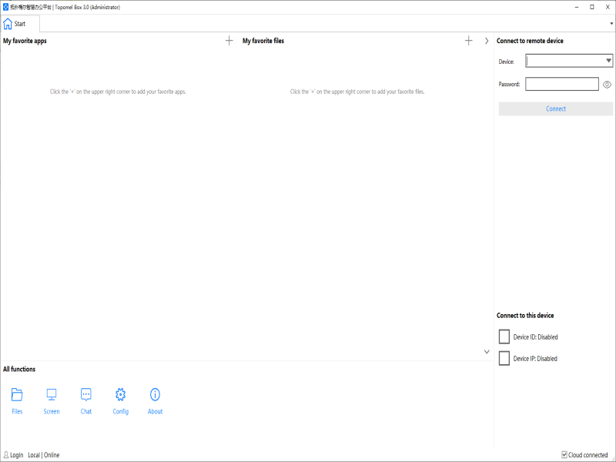Click the Connect button
Viewport: 616px width, 462px height.
point(556,109)
